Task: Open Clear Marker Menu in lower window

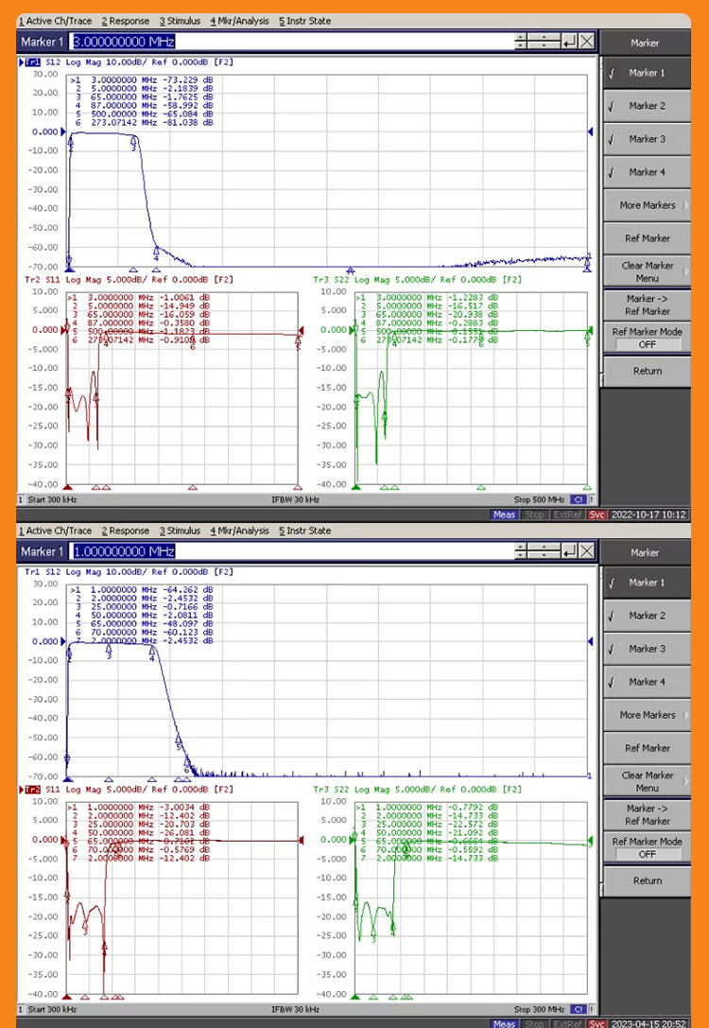Action: [x=647, y=781]
